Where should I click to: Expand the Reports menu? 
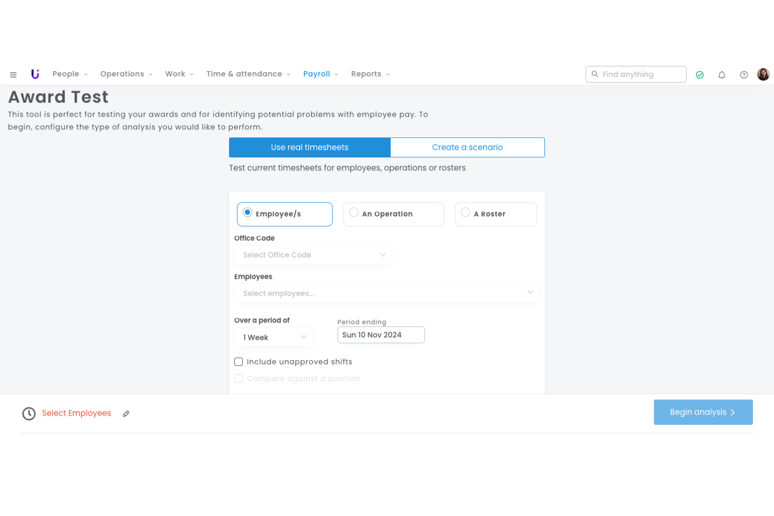(371, 74)
